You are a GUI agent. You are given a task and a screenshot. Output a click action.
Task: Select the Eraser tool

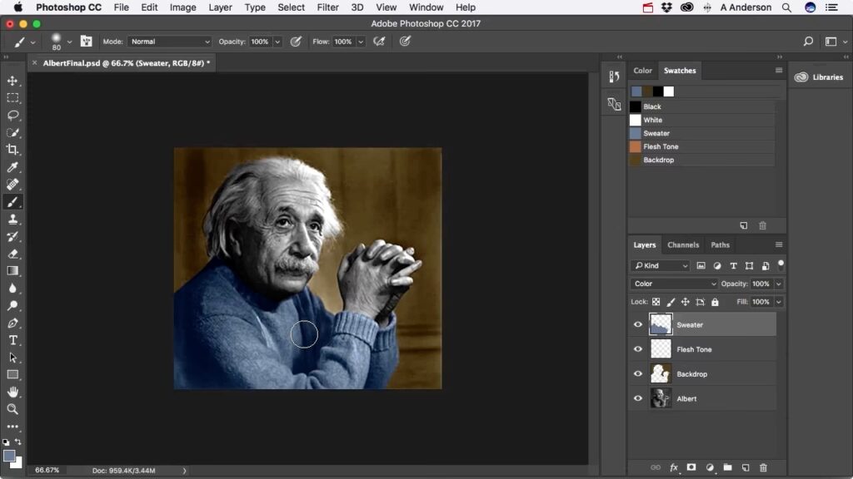[12, 254]
